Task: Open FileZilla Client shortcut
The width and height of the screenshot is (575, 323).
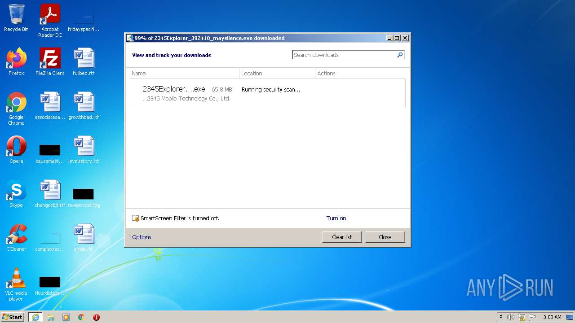Action: click(50, 62)
